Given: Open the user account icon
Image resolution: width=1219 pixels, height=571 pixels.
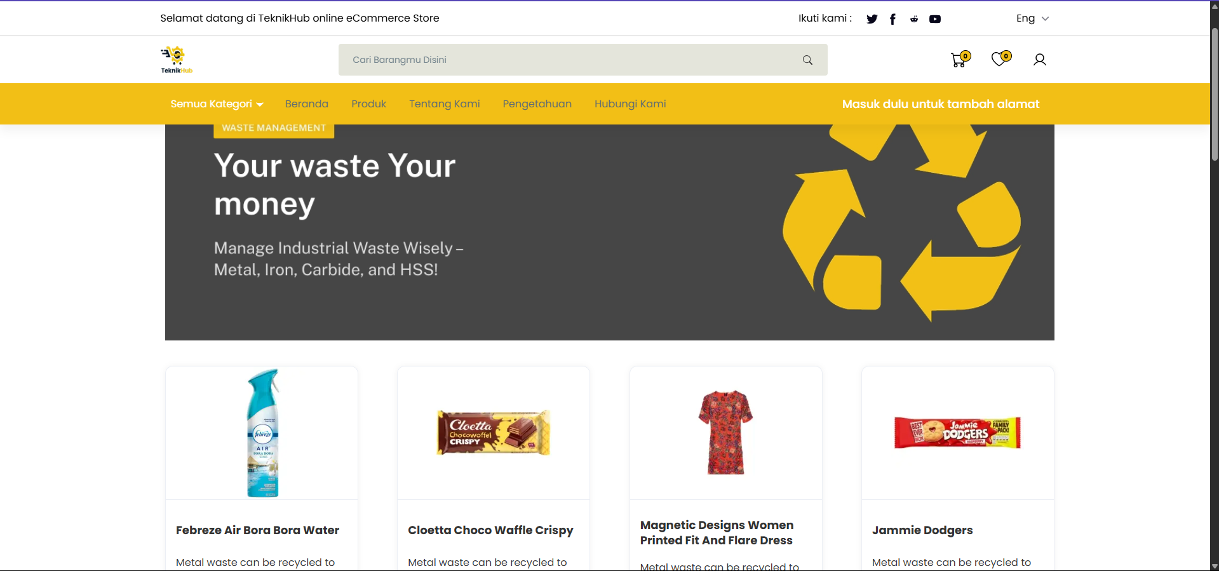Looking at the screenshot, I should click(x=1039, y=60).
